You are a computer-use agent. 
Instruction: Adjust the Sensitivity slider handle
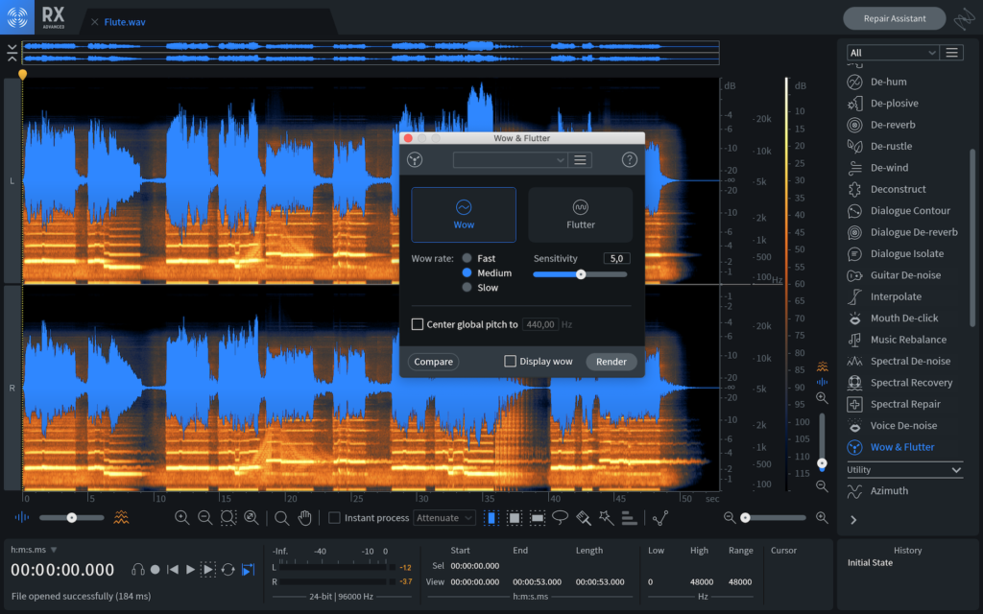tap(581, 274)
